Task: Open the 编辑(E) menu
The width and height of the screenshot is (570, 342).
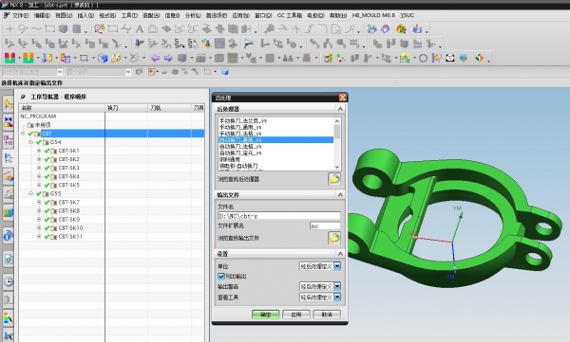Action: click(x=42, y=15)
